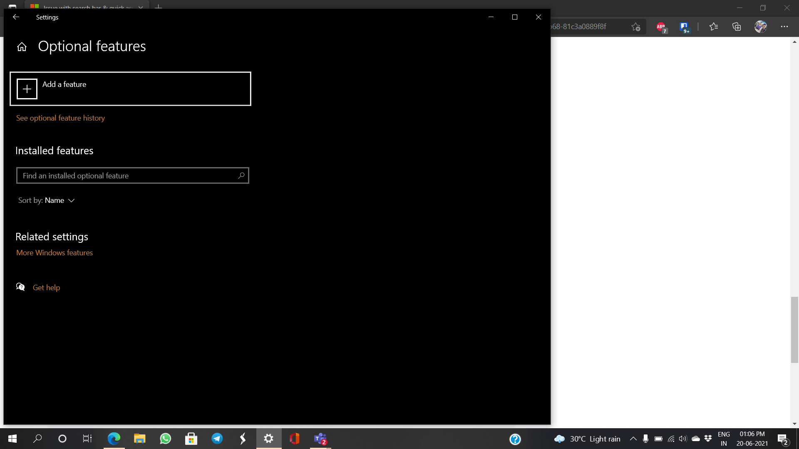This screenshot has height=449, width=799.
Task: Open Microsoft Store from taskbar
Action: click(191, 439)
